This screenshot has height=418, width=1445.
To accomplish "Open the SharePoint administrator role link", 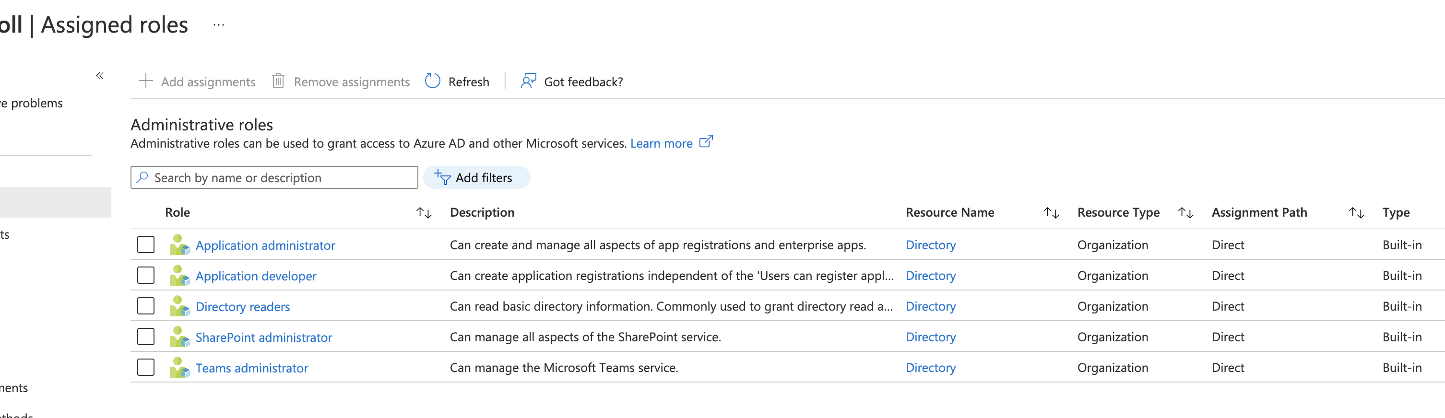I will [x=264, y=337].
